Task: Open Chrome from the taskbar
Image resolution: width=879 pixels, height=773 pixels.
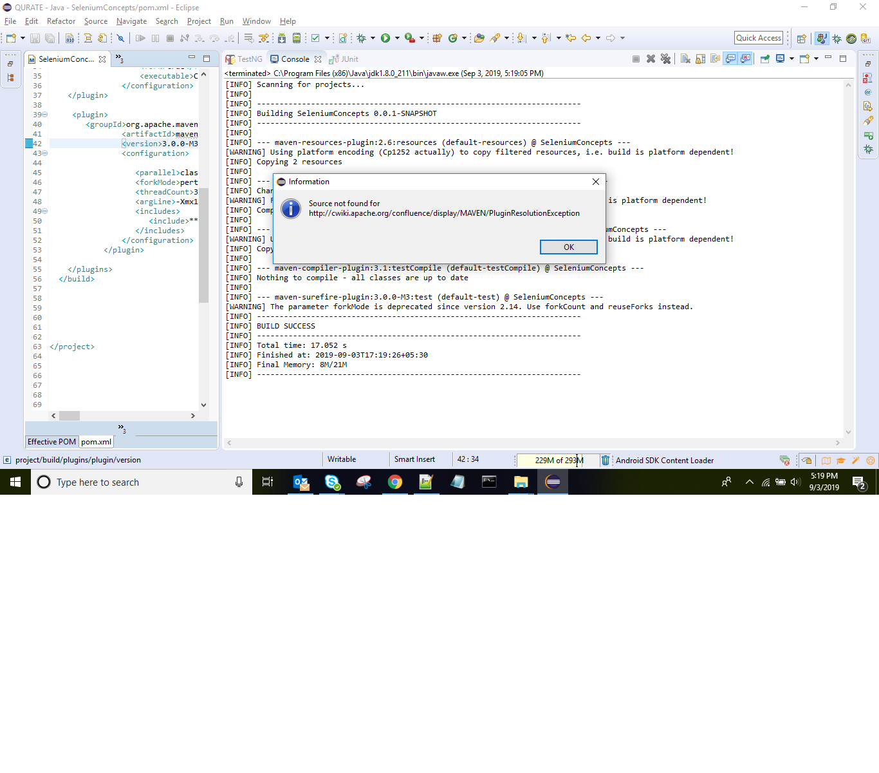Action: coord(395,482)
